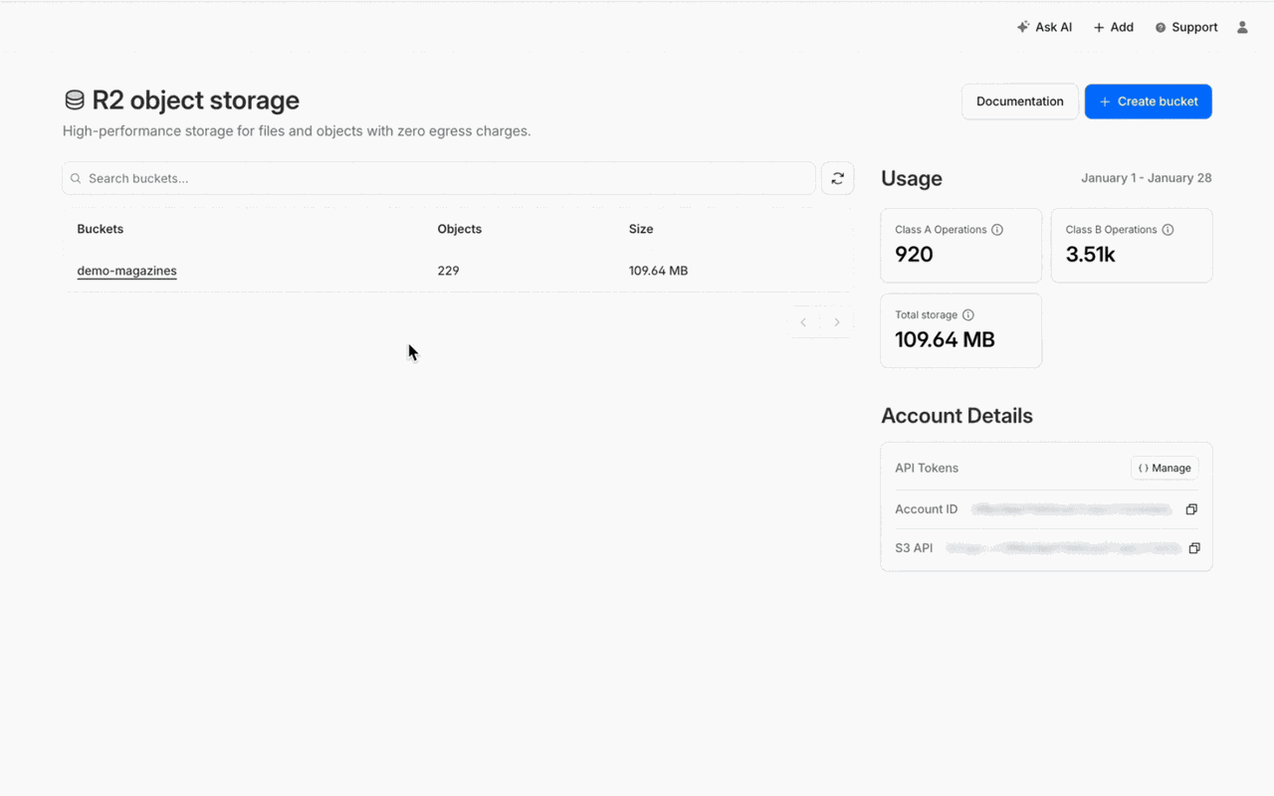
Task: Click the refresh buckets icon
Action: click(x=837, y=178)
